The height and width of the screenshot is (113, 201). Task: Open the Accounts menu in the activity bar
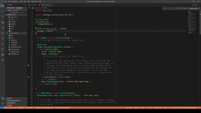pos(3,98)
